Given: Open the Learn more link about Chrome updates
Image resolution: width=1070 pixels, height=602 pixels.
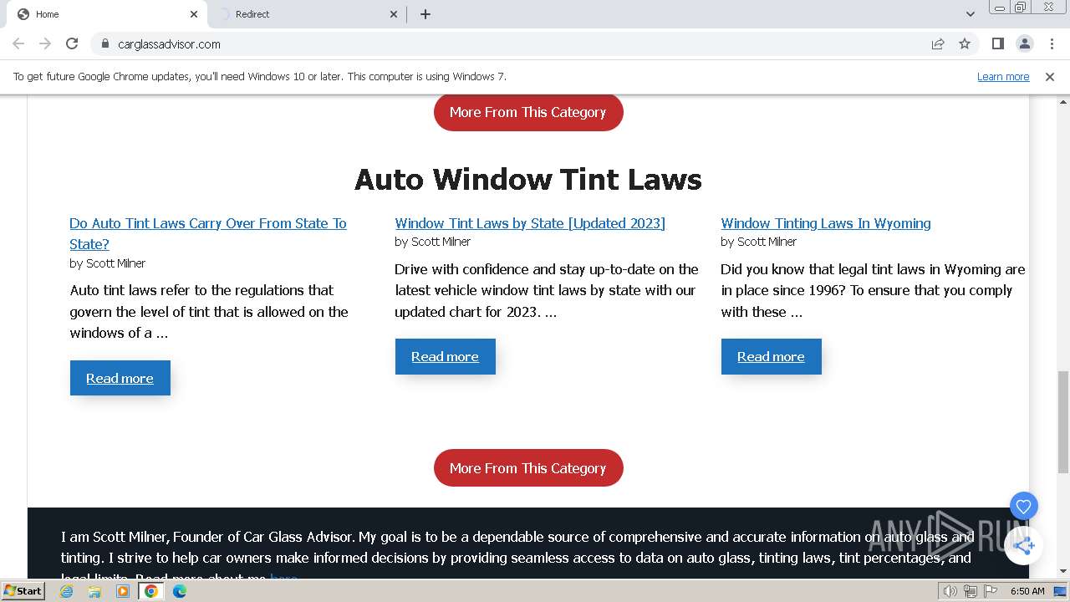Looking at the screenshot, I should pyautogui.click(x=1003, y=76).
